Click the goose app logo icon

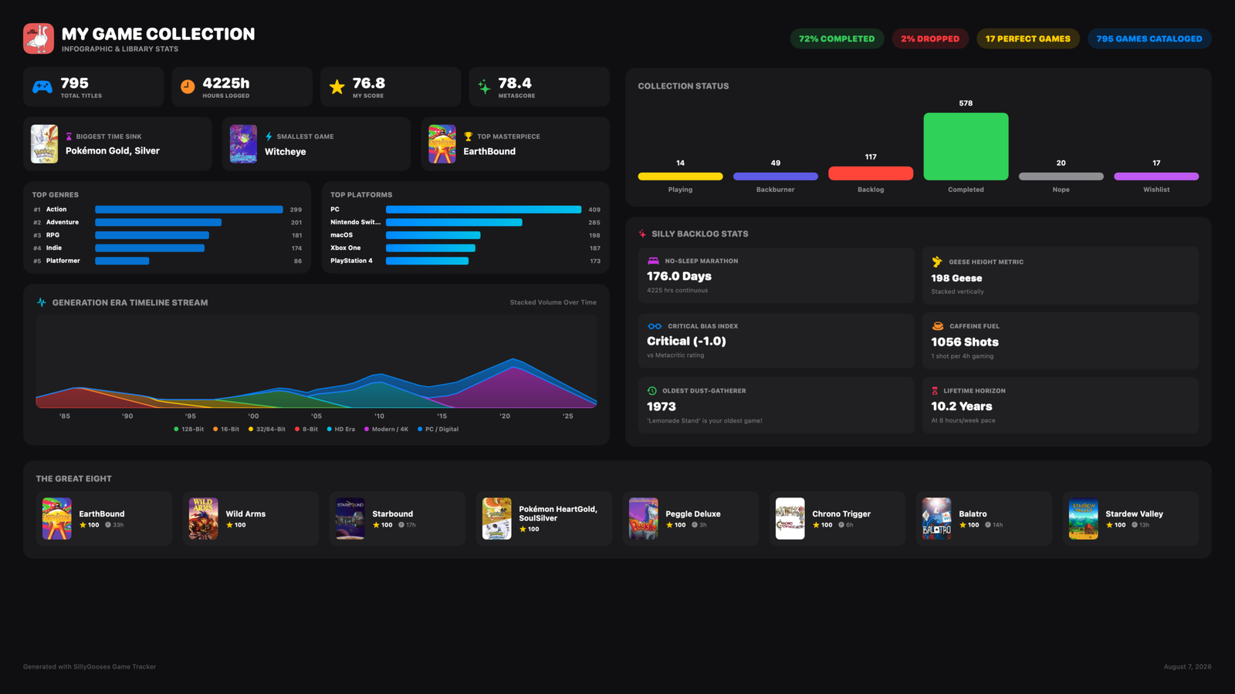click(39, 39)
